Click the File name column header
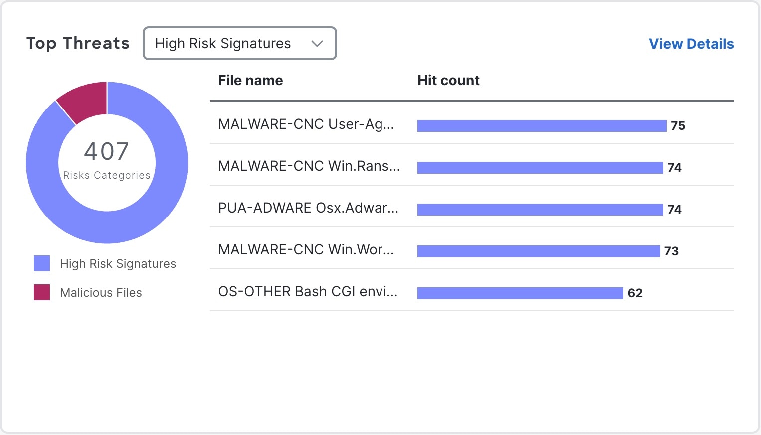 pos(250,81)
